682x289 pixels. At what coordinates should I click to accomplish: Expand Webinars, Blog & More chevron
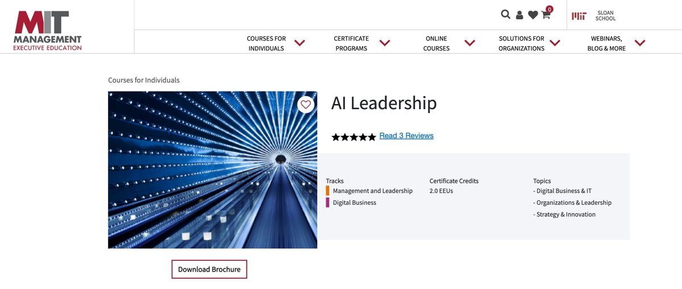click(x=640, y=43)
